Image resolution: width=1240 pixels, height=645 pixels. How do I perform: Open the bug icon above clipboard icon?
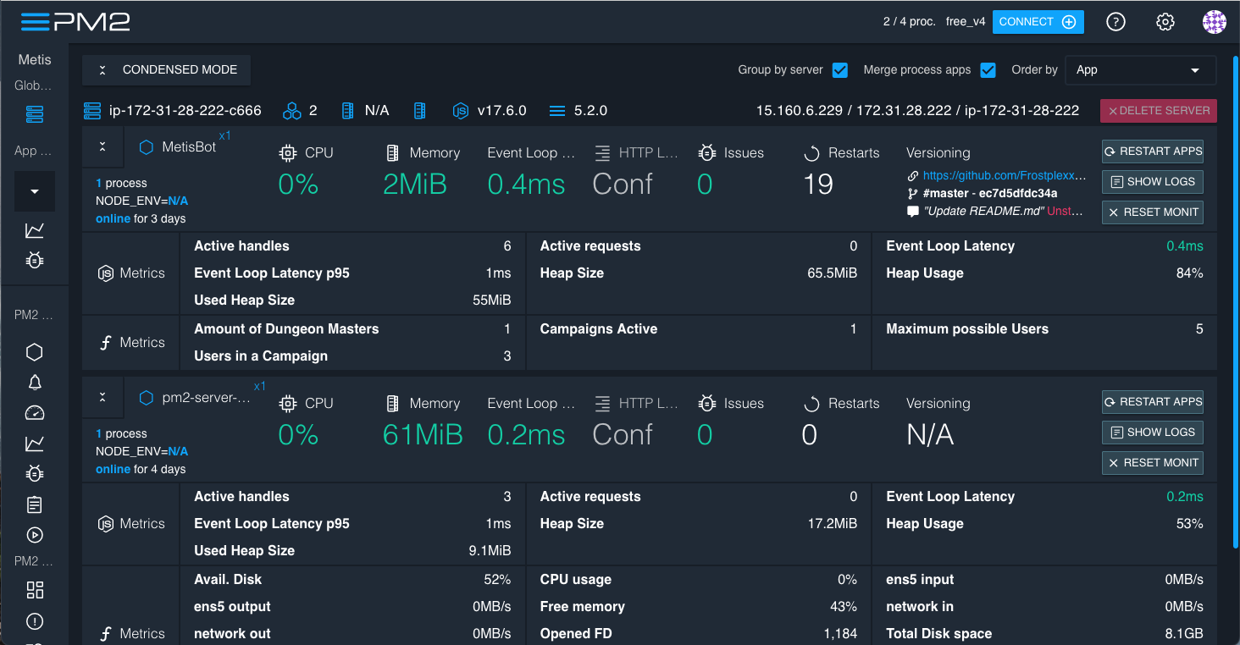coord(35,474)
